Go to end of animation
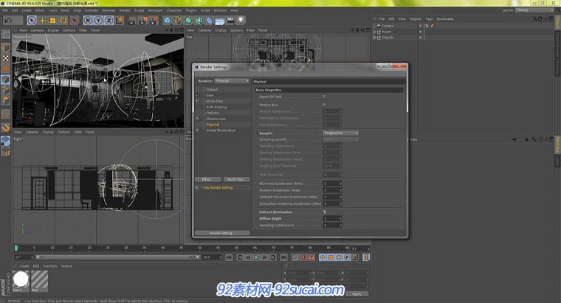Viewport: 561px width, 303px height. [283, 257]
